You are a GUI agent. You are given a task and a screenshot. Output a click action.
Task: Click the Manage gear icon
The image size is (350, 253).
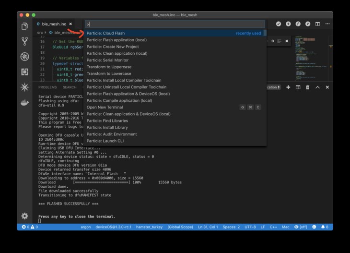24,216
